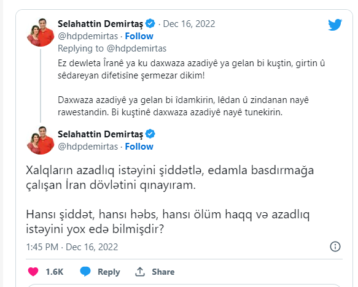Click the blue reply speech bubble icon
This screenshot has height=287, width=358.
pos(85,272)
